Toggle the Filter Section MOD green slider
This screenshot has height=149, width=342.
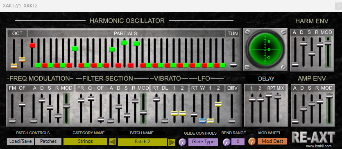coord(143,113)
